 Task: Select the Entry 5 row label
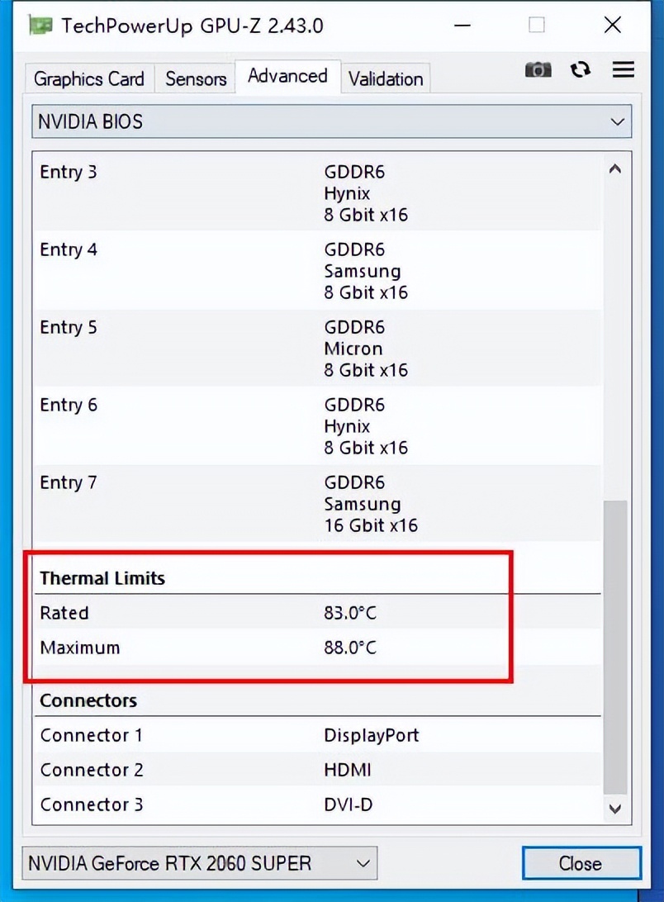click(69, 327)
